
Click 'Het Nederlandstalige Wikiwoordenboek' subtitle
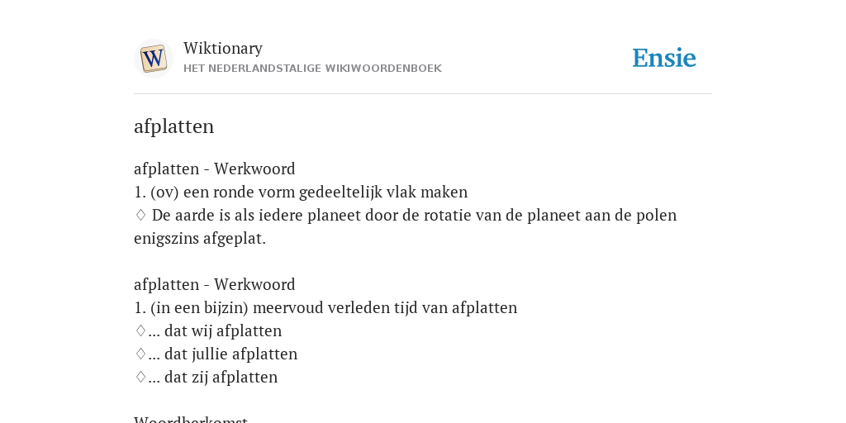tap(312, 69)
